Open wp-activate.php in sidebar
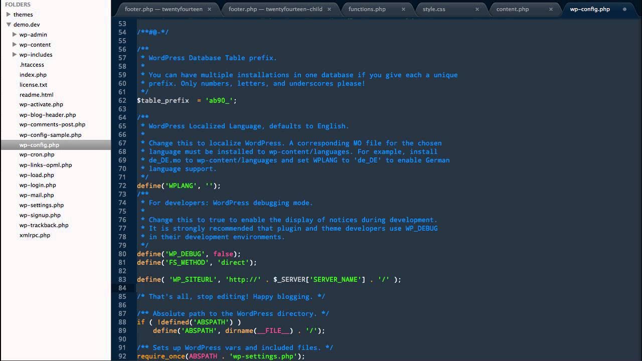This screenshot has height=361, width=642. 41,105
